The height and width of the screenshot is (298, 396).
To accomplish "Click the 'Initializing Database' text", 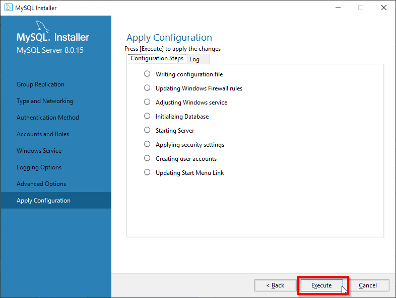I will tap(182, 117).
